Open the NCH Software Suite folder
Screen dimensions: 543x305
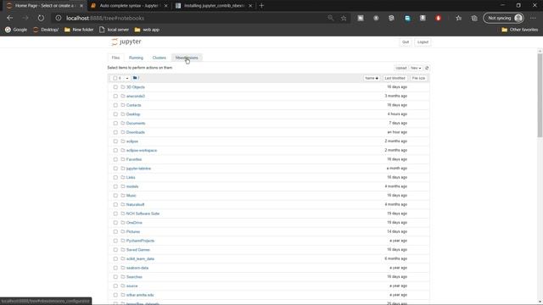coord(143,213)
